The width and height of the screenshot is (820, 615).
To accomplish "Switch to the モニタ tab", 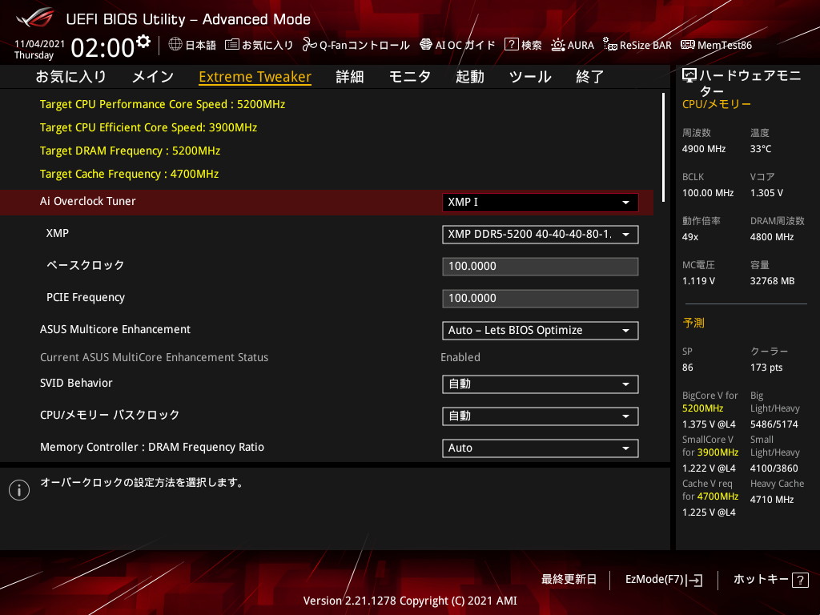I will click(409, 77).
